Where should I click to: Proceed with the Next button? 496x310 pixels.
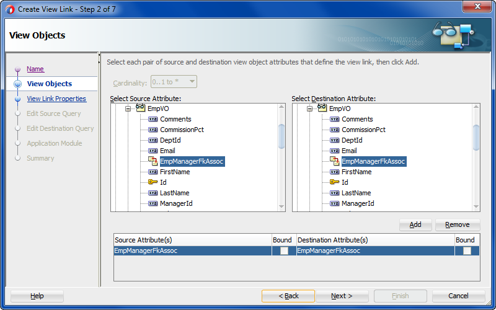pos(342,296)
